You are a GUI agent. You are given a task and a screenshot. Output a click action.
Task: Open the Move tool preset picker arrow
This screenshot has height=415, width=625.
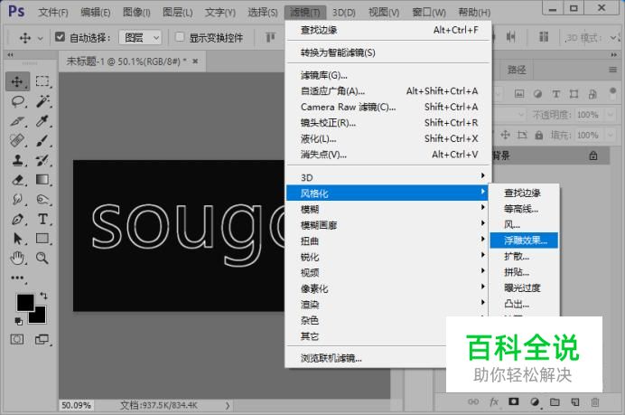click(x=41, y=38)
